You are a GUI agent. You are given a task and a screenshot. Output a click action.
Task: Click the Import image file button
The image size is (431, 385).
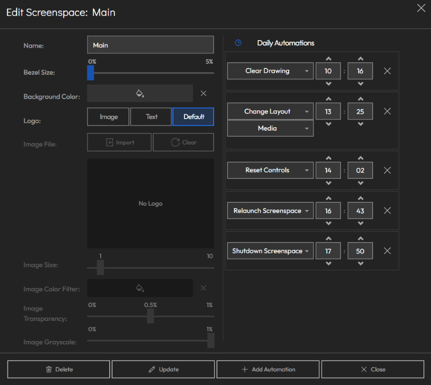[119, 142]
